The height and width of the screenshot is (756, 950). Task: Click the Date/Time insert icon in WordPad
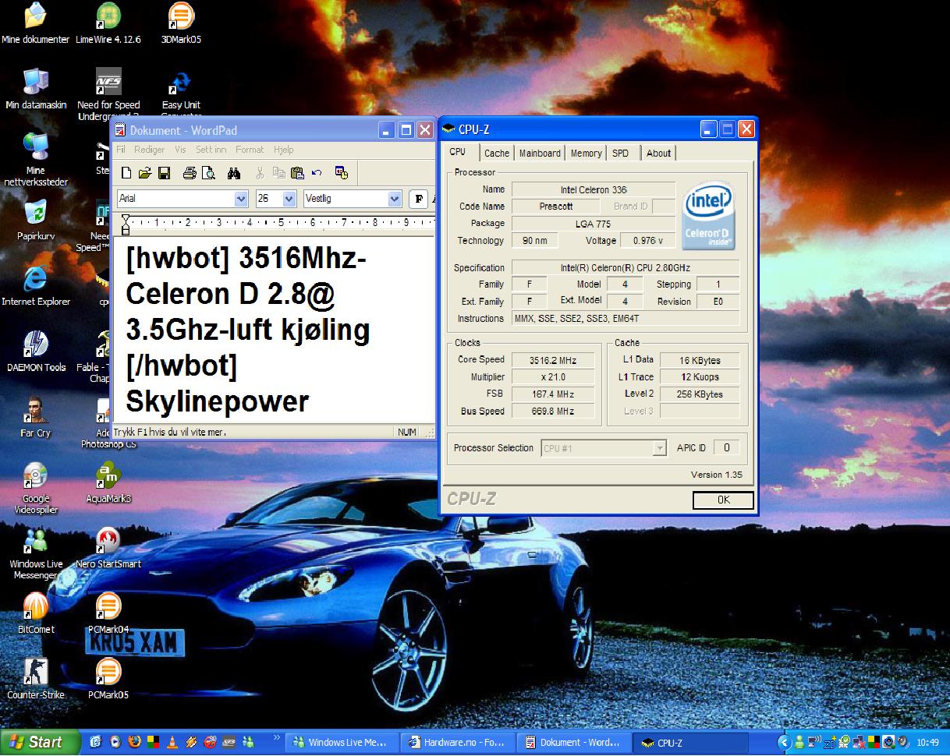point(342,173)
